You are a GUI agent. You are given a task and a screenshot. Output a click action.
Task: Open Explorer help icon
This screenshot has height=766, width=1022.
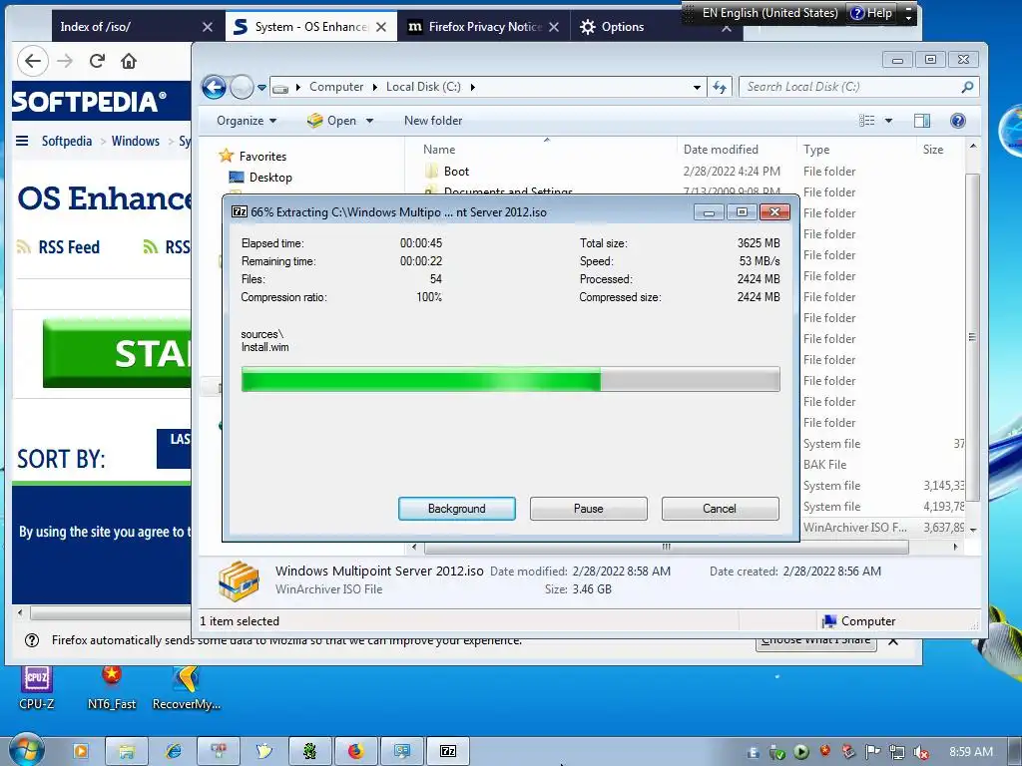pos(957,121)
